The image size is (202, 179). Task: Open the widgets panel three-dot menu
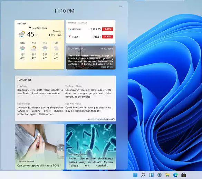coord(121,6)
